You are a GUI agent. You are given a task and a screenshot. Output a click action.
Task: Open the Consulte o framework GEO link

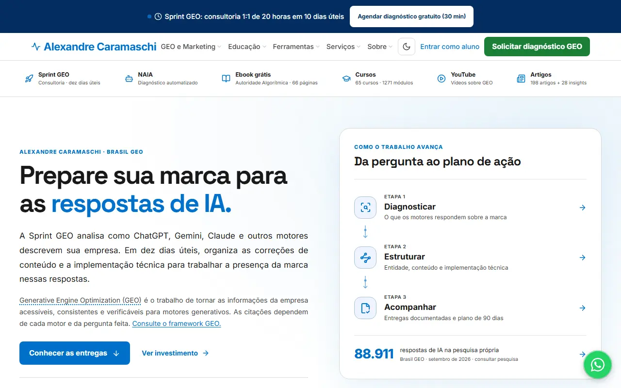pos(177,323)
